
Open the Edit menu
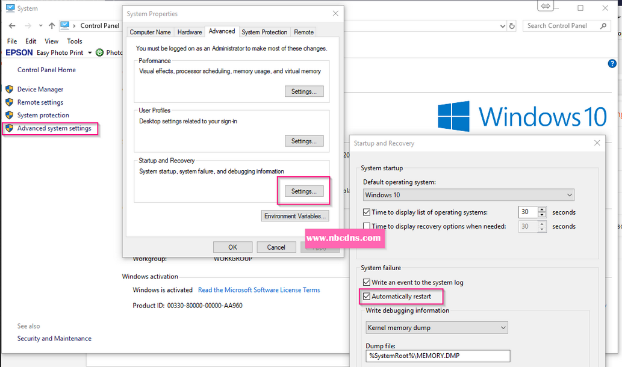31,42
